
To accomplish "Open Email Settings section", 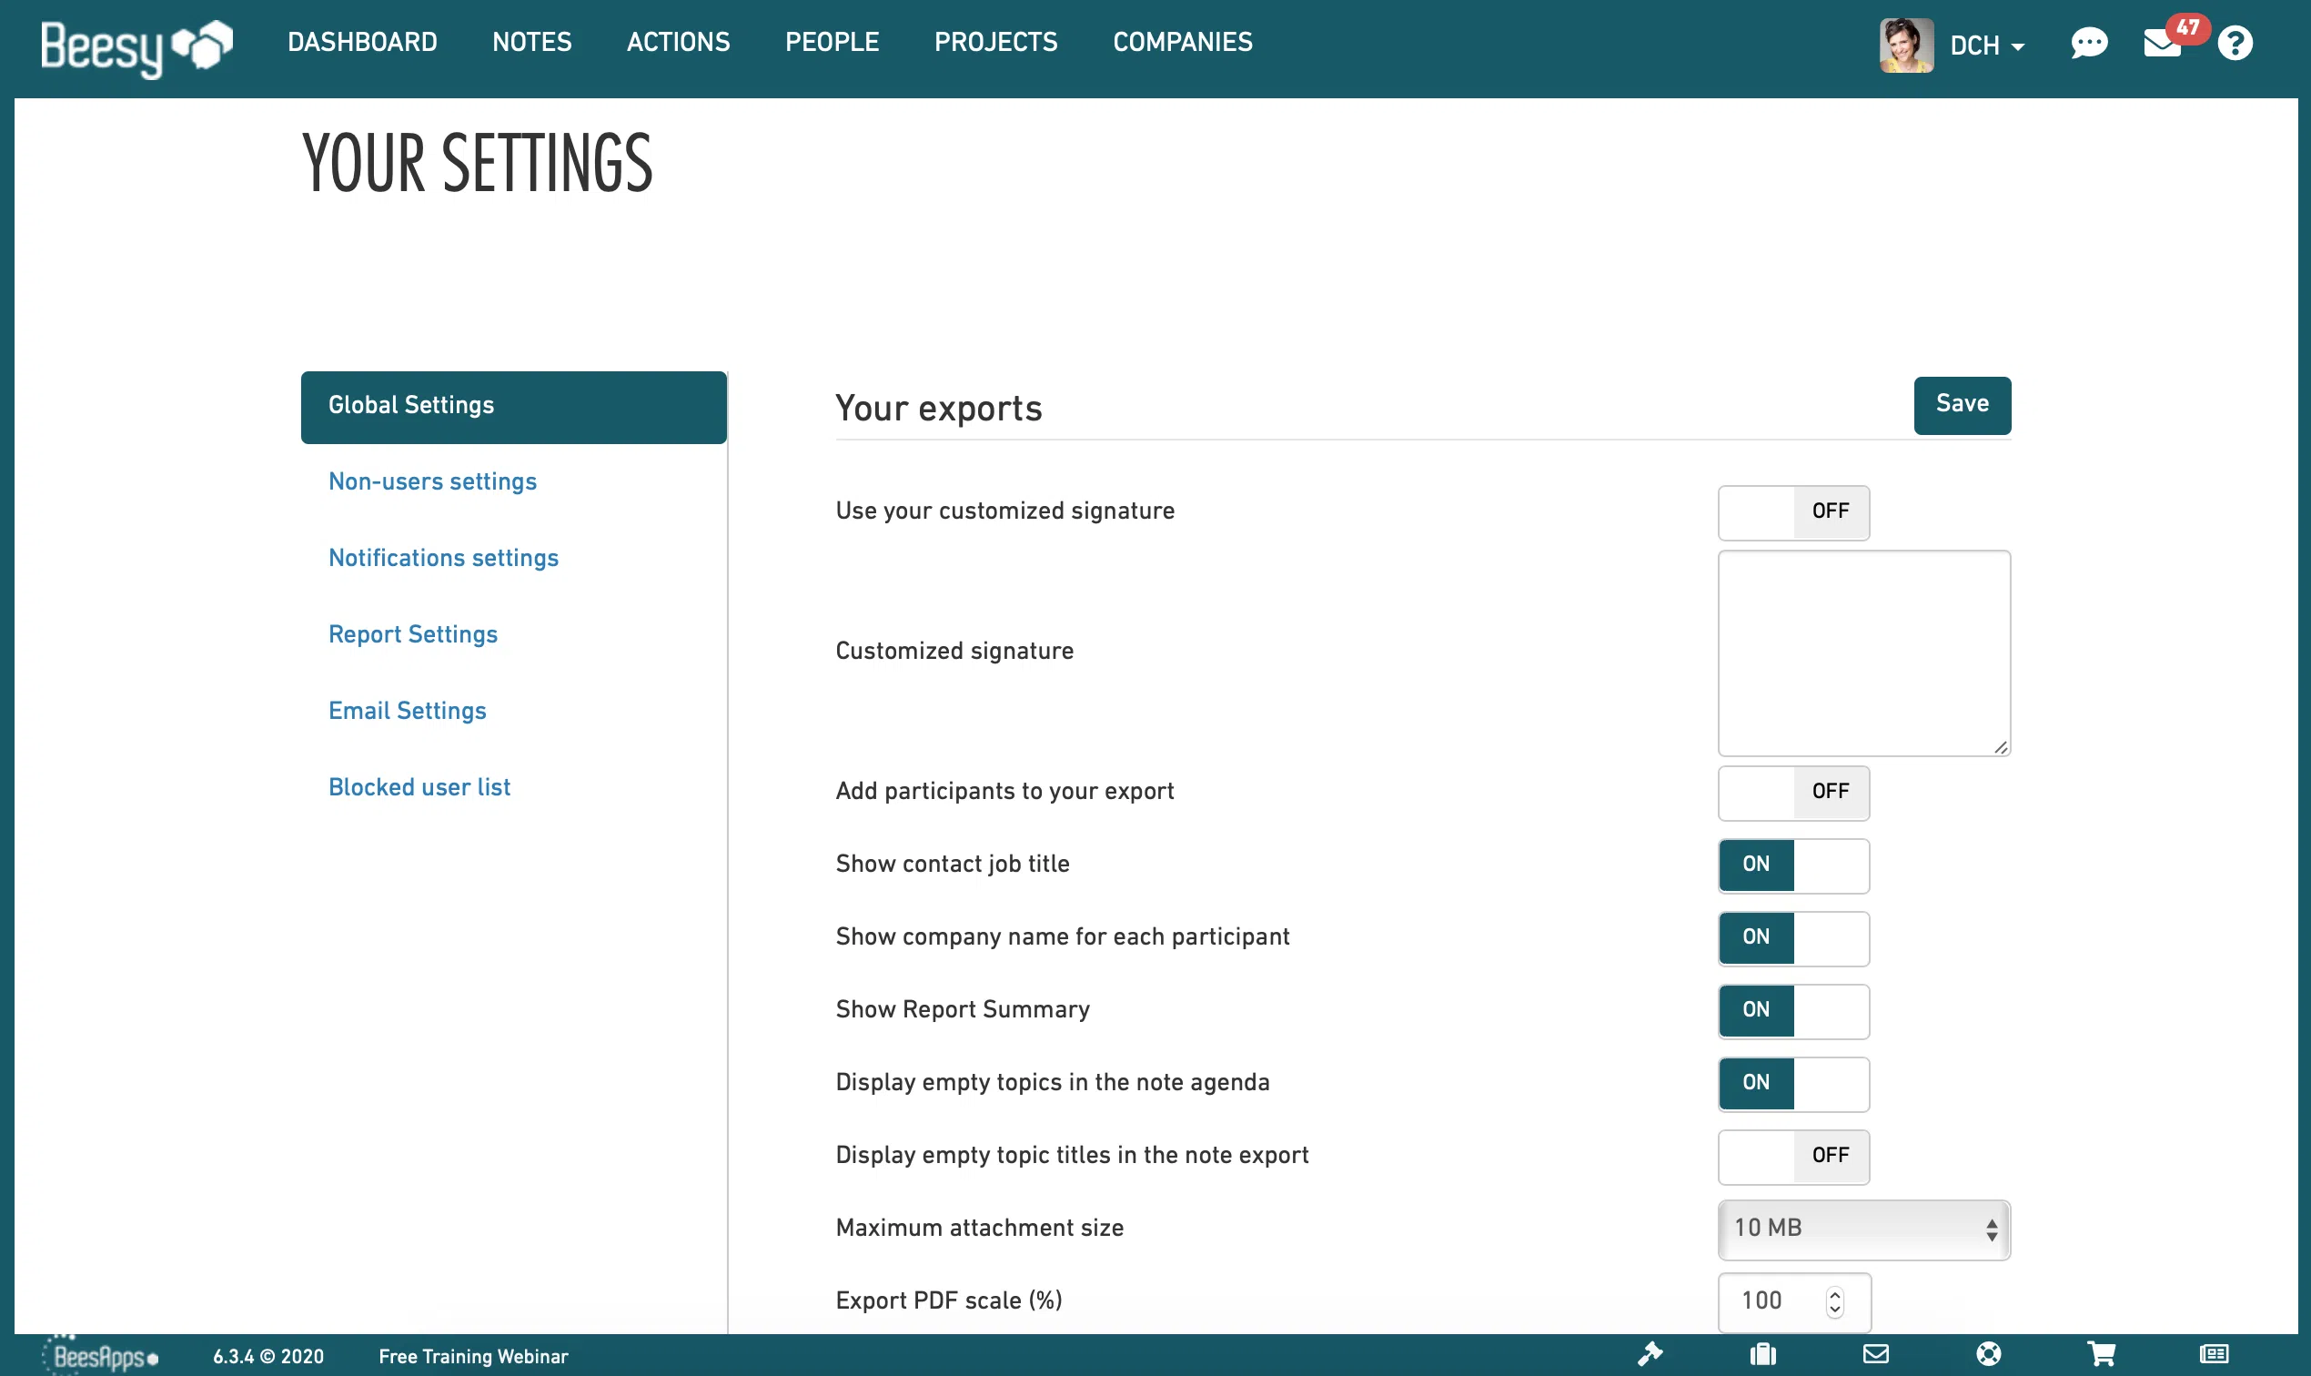I will (x=406, y=711).
